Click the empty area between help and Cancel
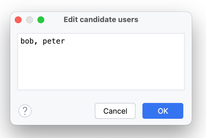 (62, 111)
